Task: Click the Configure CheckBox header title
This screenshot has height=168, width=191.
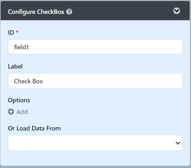Action: 36,12
